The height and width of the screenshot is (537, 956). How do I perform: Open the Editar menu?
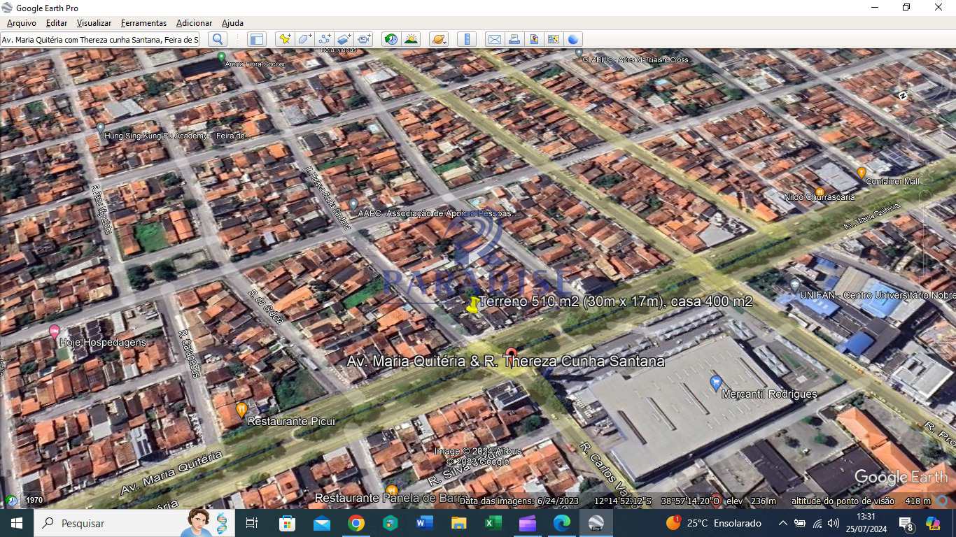(x=57, y=23)
